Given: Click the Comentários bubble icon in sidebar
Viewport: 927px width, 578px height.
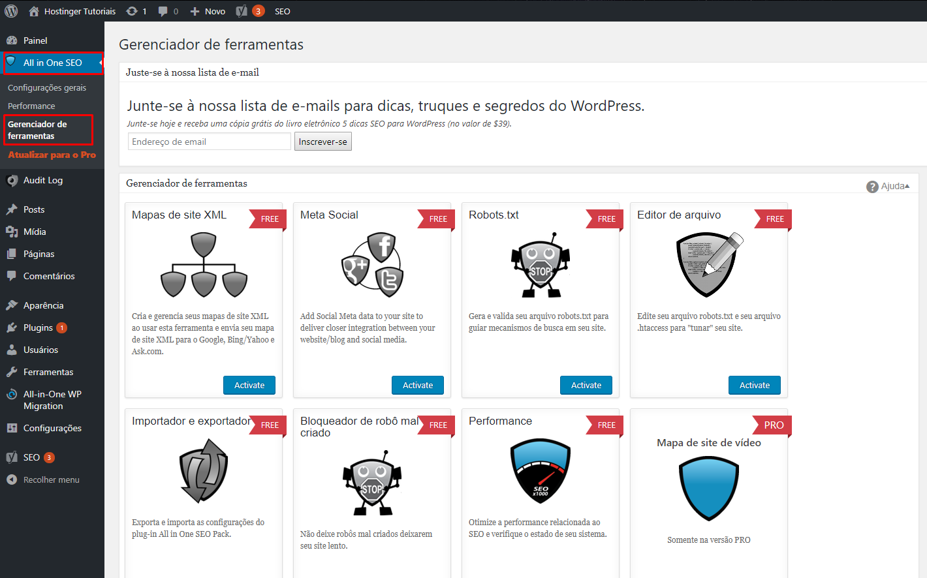Looking at the screenshot, I should (12, 276).
